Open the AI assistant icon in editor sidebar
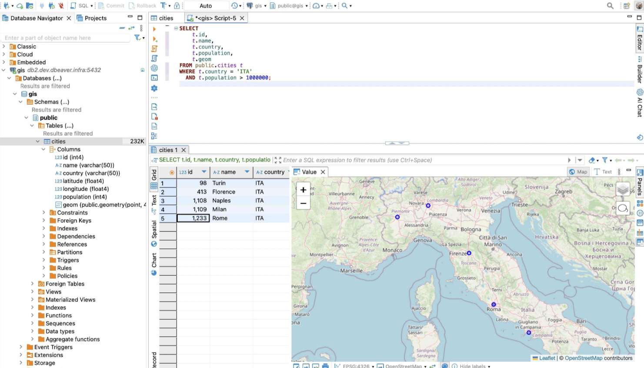The height and width of the screenshot is (368, 644). coord(154,68)
